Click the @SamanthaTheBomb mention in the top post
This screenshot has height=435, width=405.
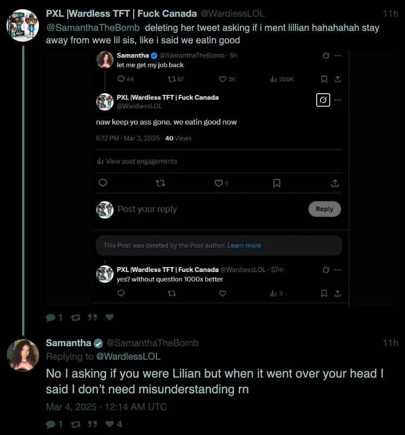click(x=93, y=28)
